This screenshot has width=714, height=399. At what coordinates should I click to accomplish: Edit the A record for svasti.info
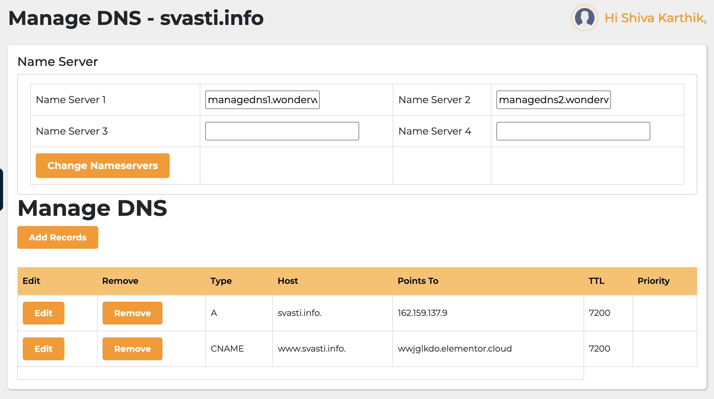coord(43,313)
